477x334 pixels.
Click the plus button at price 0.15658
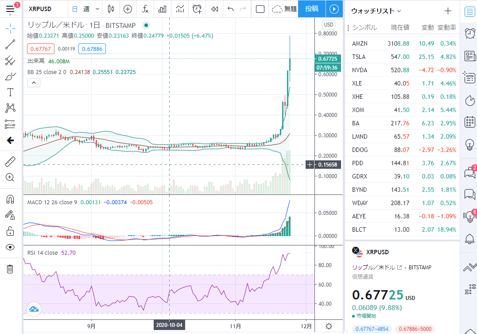click(x=310, y=165)
